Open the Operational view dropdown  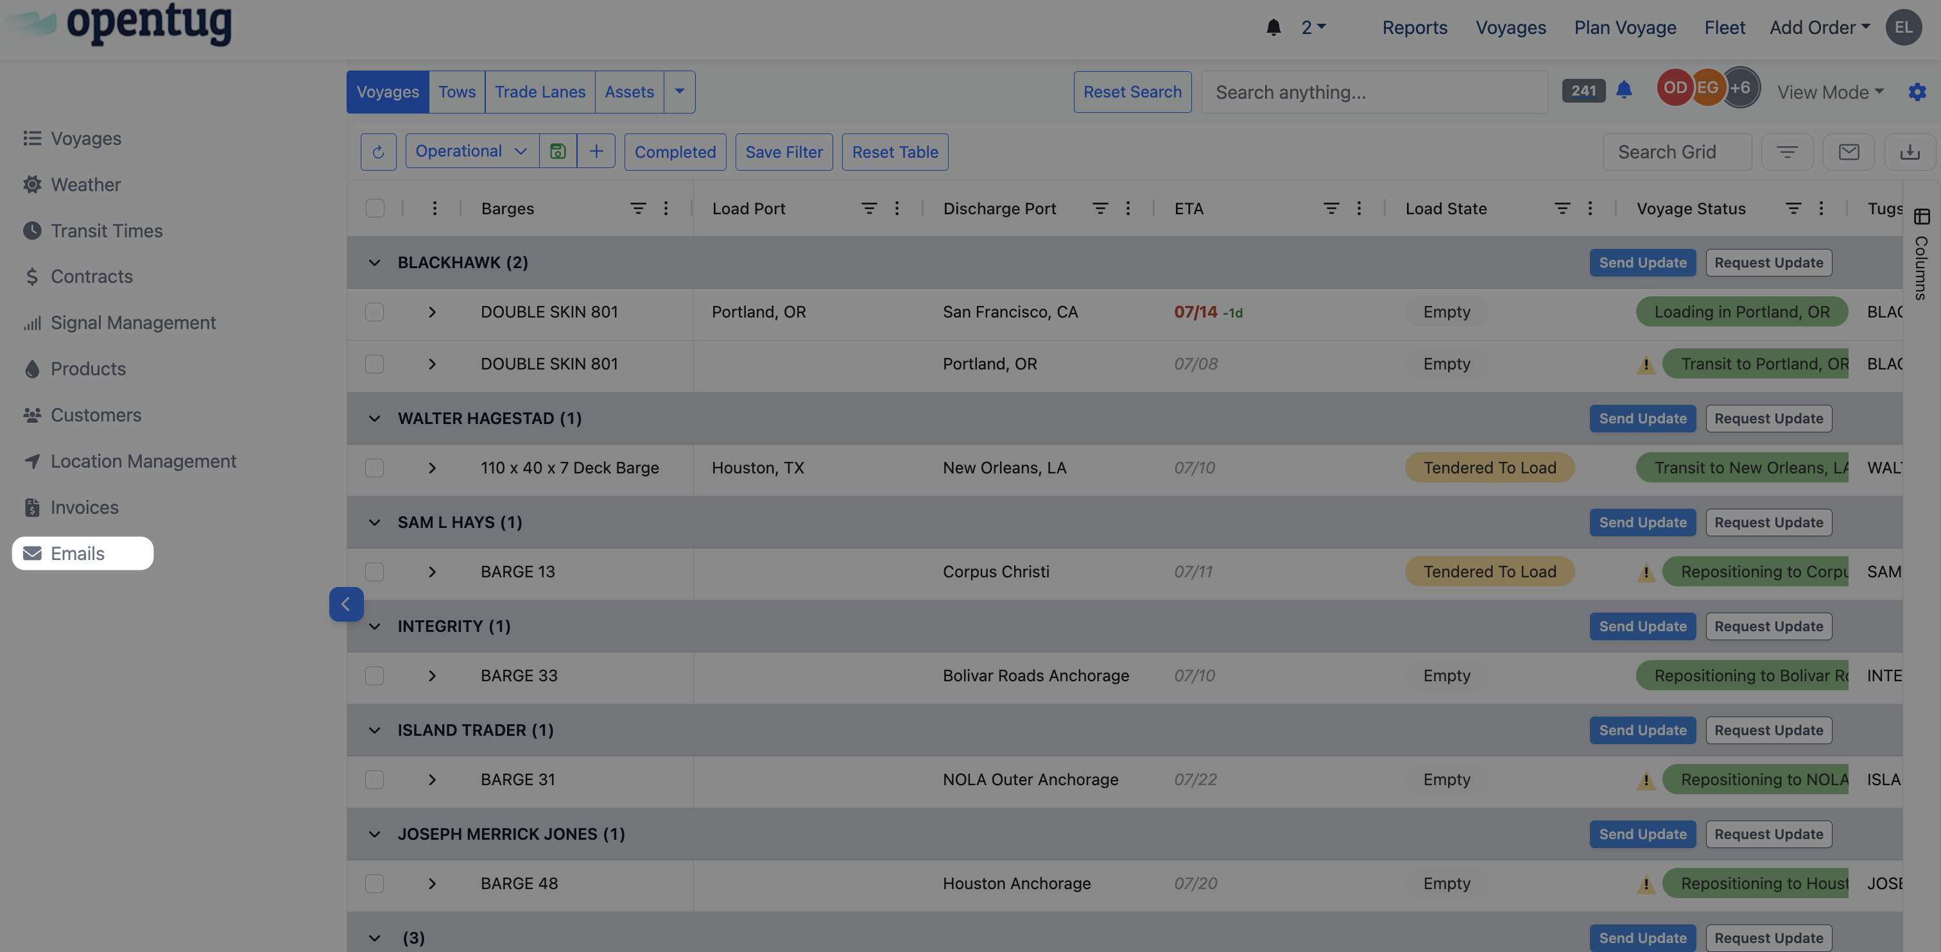click(472, 151)
